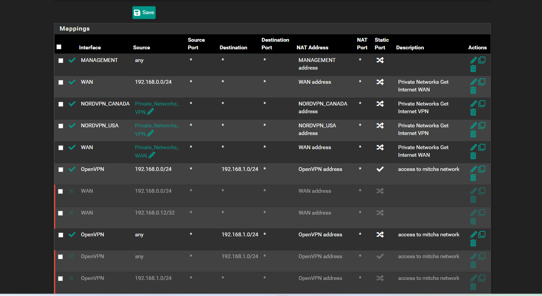Image resolution: width=542 pixels, height=296 pixels.
Task: Tick the select-all checkbox in the table header
Action: (x=59, y=47)
